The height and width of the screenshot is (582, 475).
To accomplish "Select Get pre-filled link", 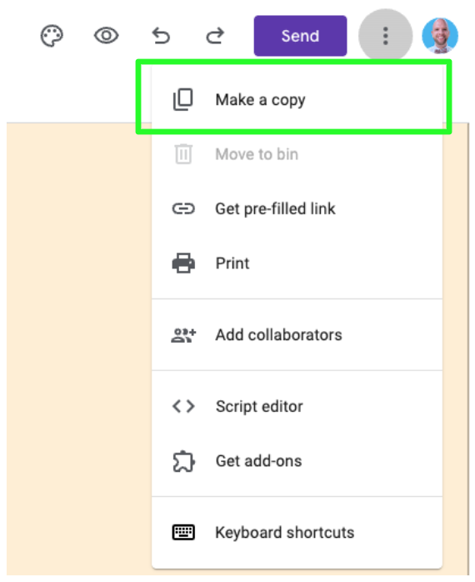I will pos(297,208).
